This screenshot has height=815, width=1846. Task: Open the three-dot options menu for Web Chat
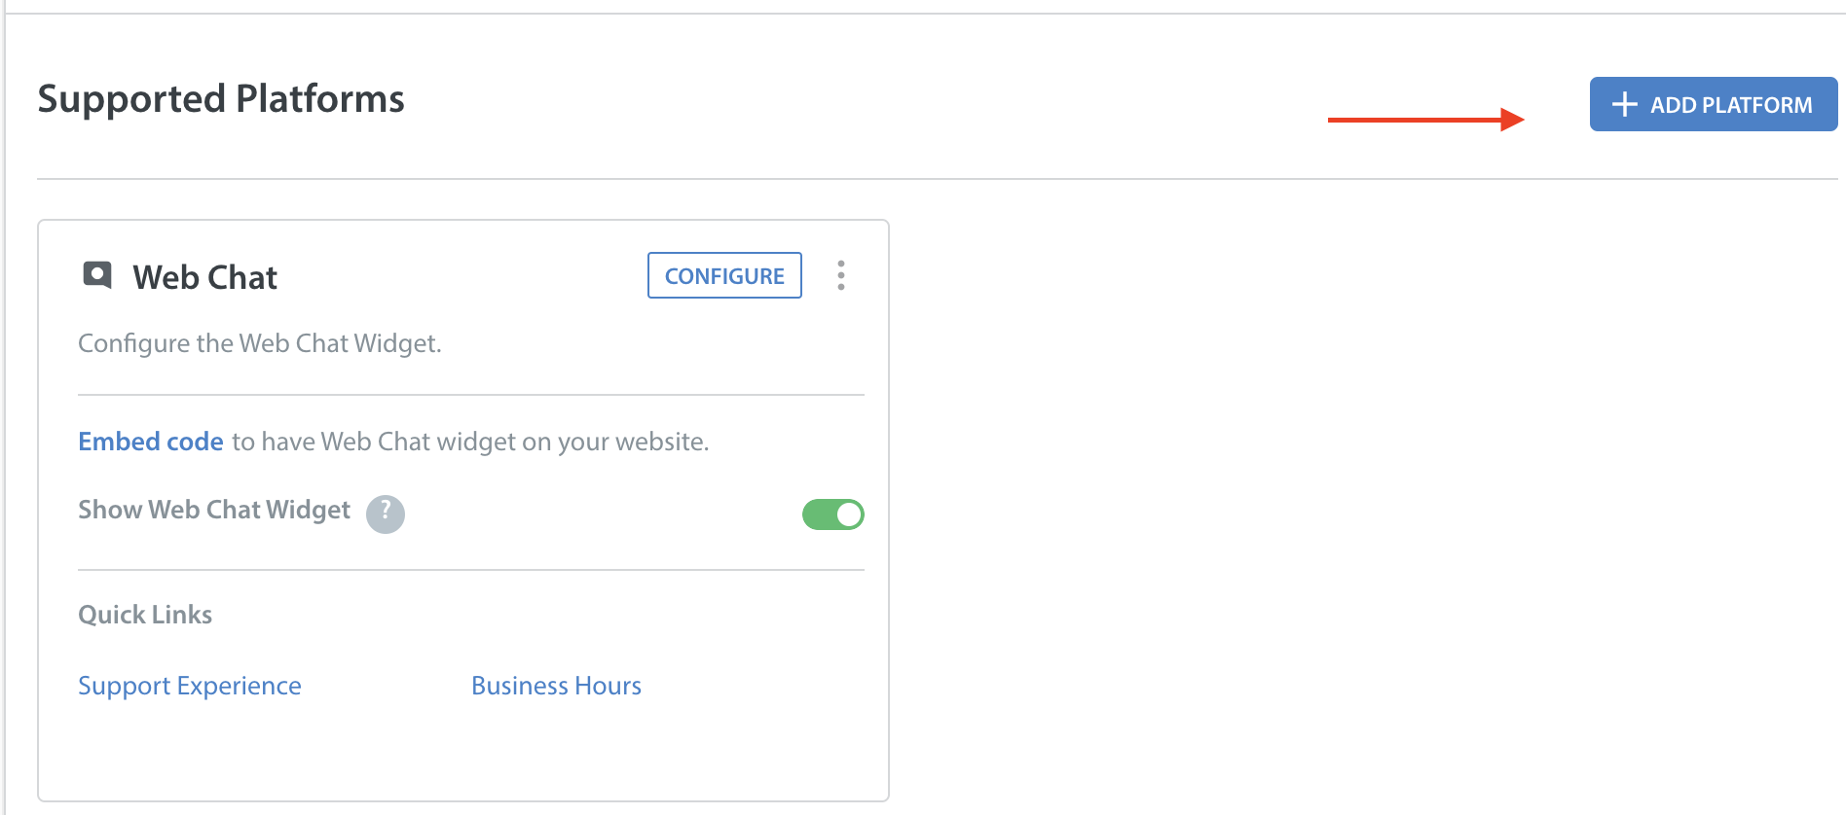coord(841,275)
